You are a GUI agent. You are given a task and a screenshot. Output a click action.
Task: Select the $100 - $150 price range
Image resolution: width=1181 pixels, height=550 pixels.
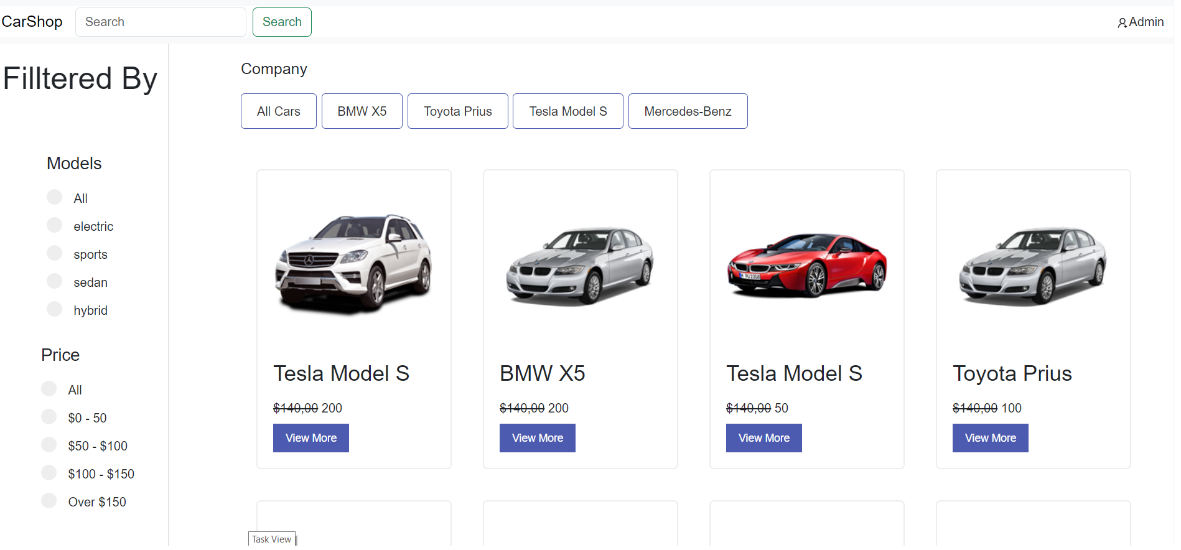(x=49, y=473)
